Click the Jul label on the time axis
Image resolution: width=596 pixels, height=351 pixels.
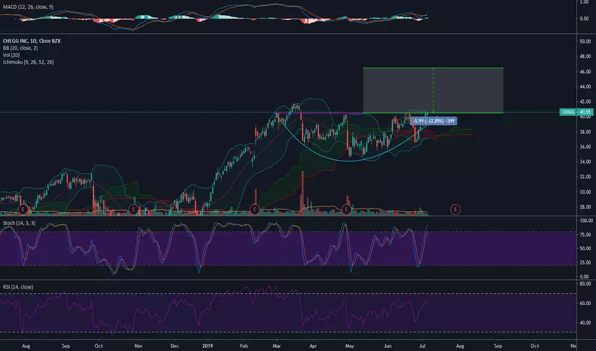tap(422, 346)
